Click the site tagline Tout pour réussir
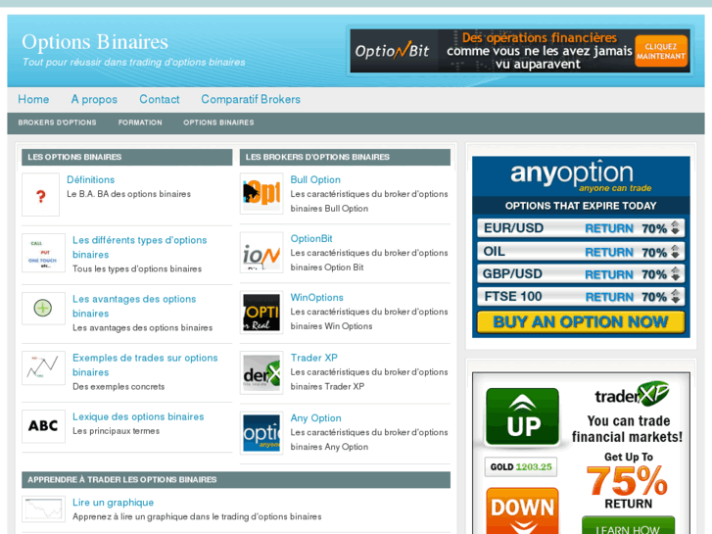712x534 pixels. coord(133,62)
